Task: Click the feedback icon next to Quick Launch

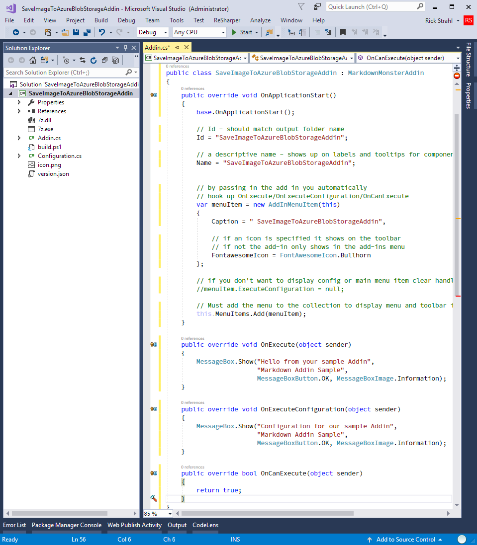Action: click(x=317, y=6)
